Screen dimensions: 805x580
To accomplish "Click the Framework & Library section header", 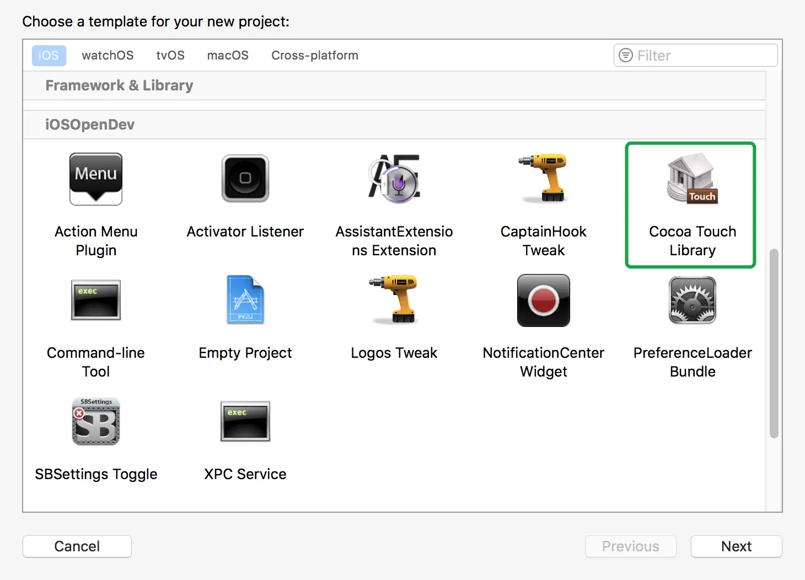I will click(x=394, y=85).
